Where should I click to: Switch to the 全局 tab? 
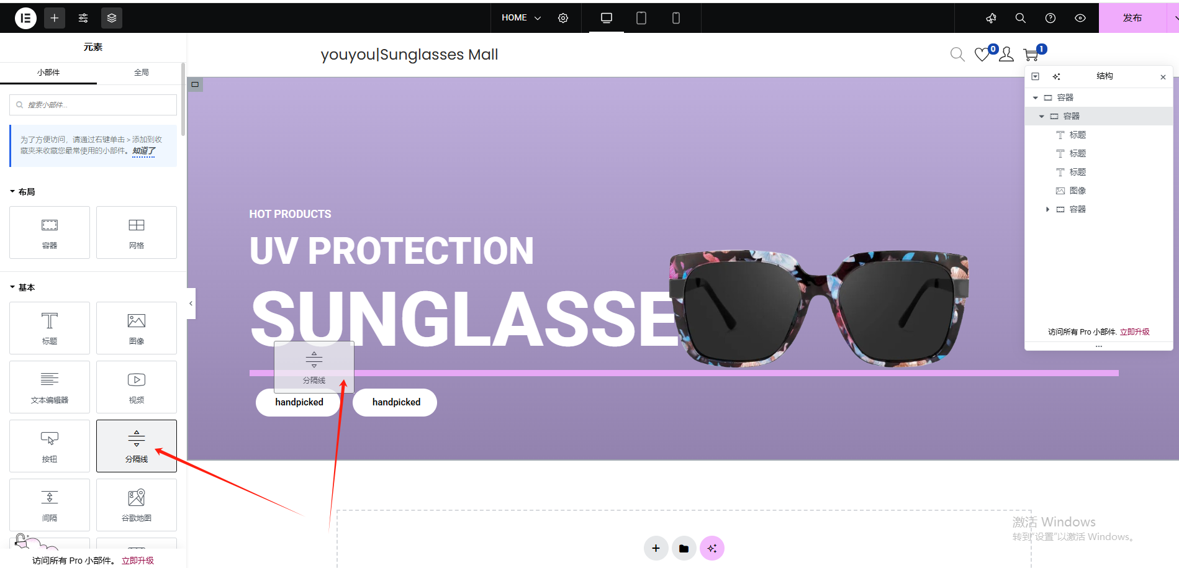(142, 73)
